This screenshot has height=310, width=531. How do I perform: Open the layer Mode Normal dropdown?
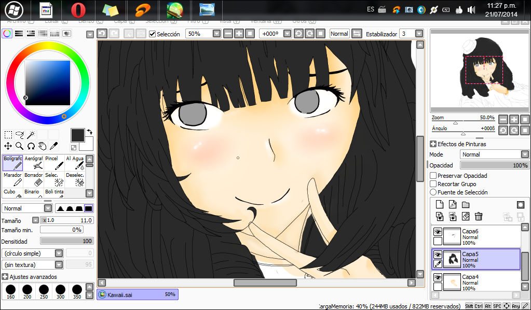pyautogui.click(x=525, y=154)
